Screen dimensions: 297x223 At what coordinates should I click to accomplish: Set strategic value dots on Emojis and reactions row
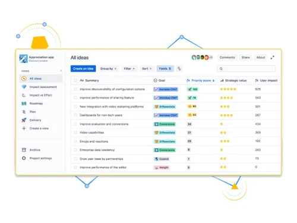pos(228,142)
